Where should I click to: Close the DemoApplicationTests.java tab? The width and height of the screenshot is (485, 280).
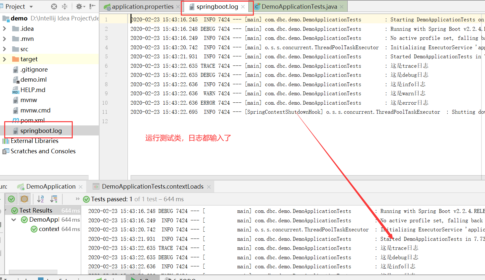pos(342,7)
